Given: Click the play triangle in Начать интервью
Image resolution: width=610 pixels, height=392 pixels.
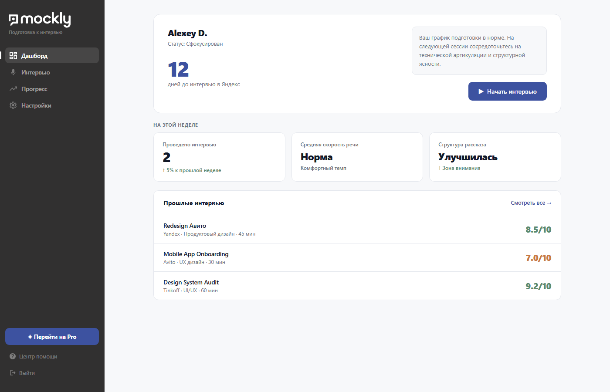Looking at the screenshot, I should click(x=481, y=91).
